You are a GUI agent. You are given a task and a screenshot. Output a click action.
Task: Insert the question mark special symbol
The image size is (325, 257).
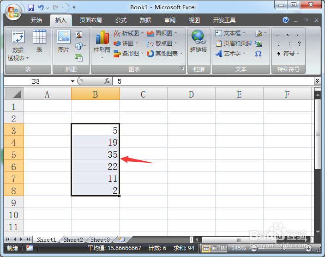click(299, 43)
